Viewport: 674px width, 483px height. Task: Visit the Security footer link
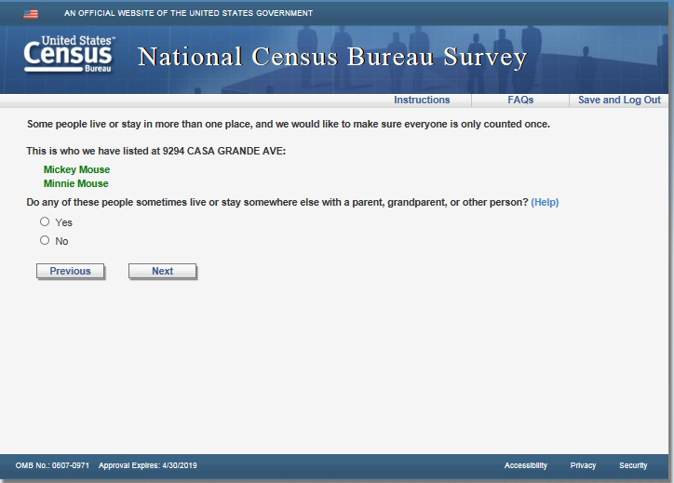633,465
